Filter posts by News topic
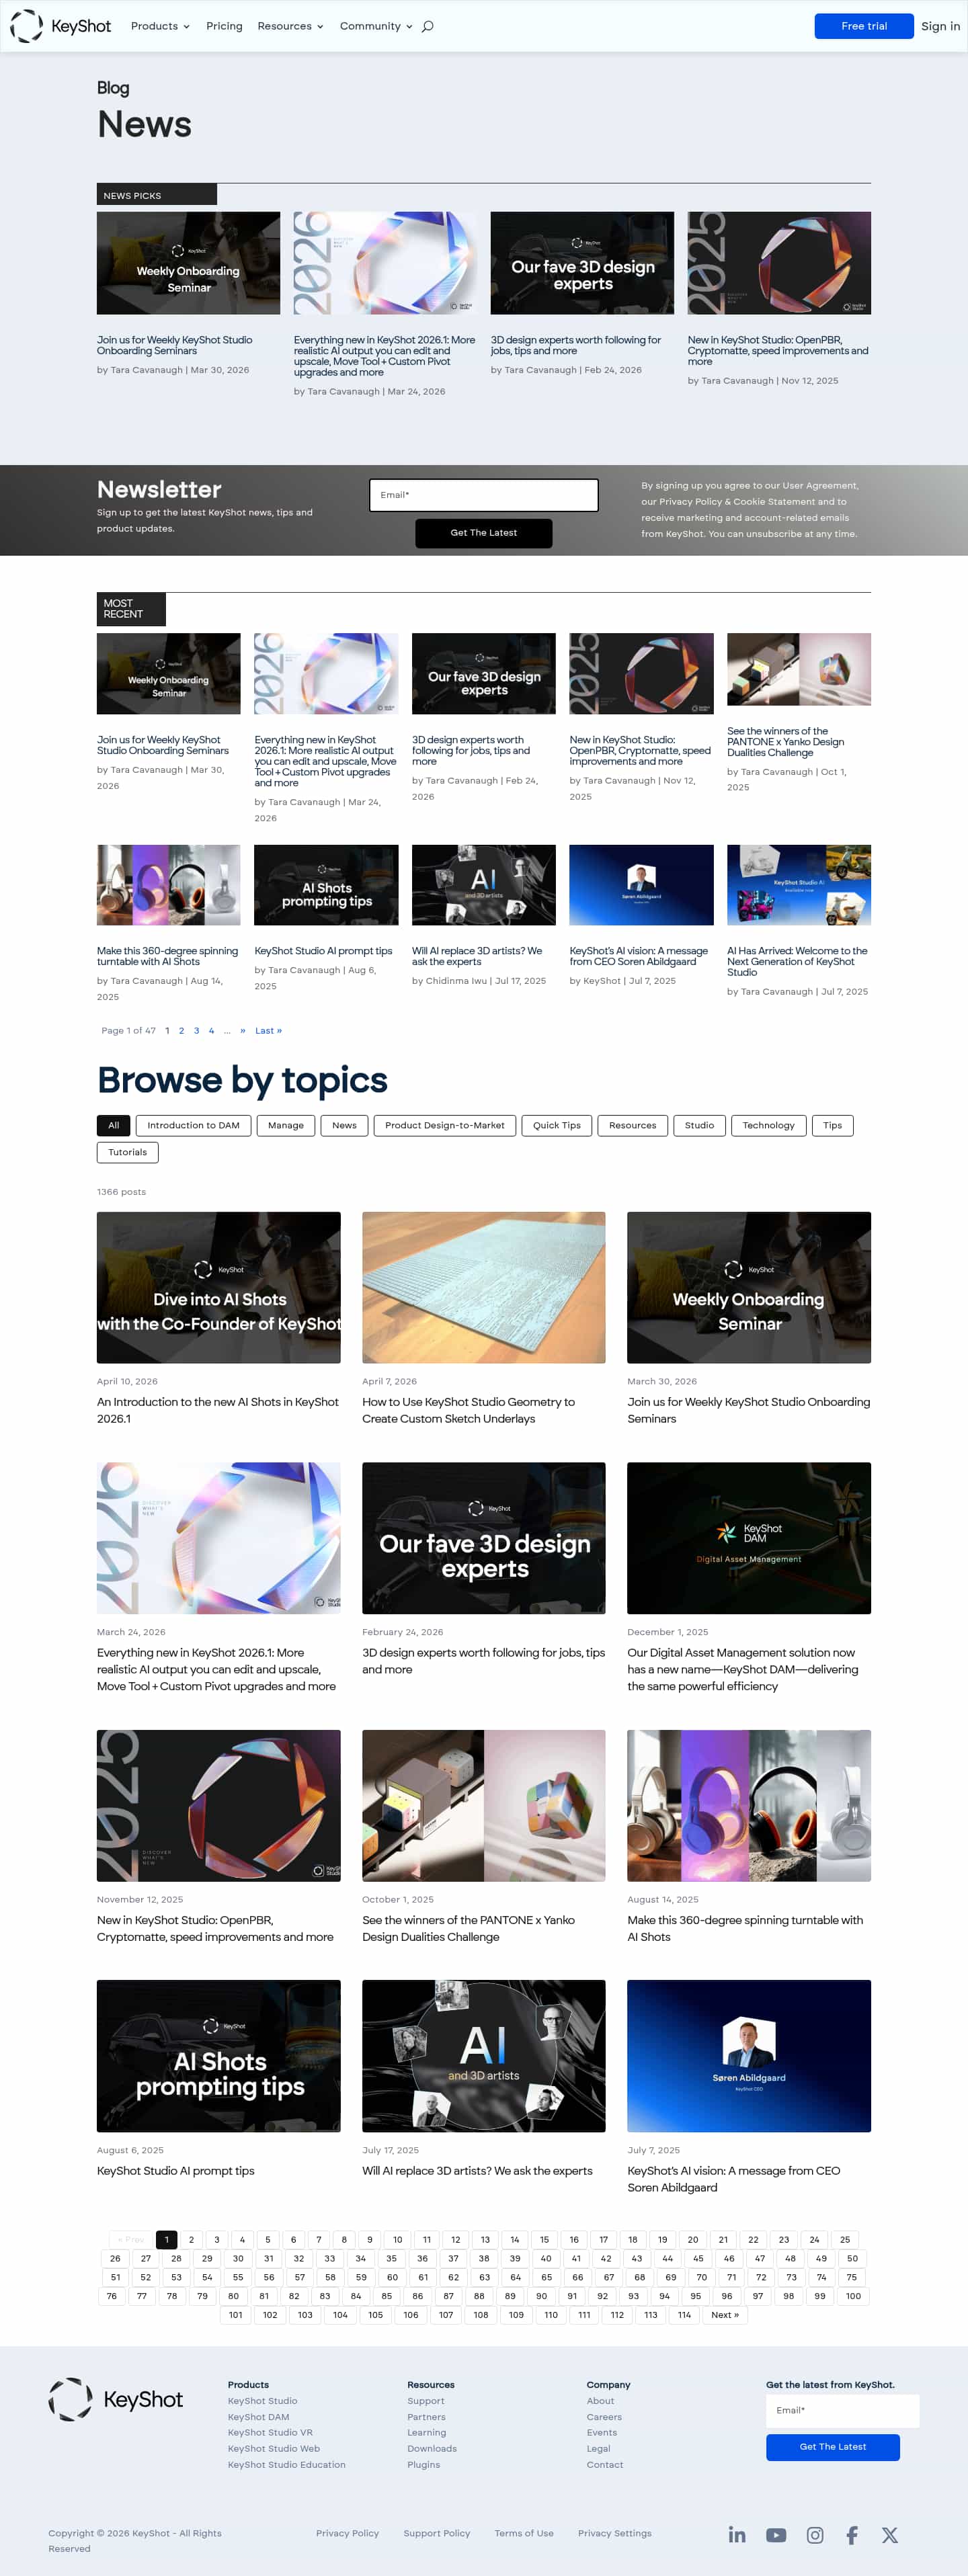Screen dimensions: 968x2576 coord(344,1125)
